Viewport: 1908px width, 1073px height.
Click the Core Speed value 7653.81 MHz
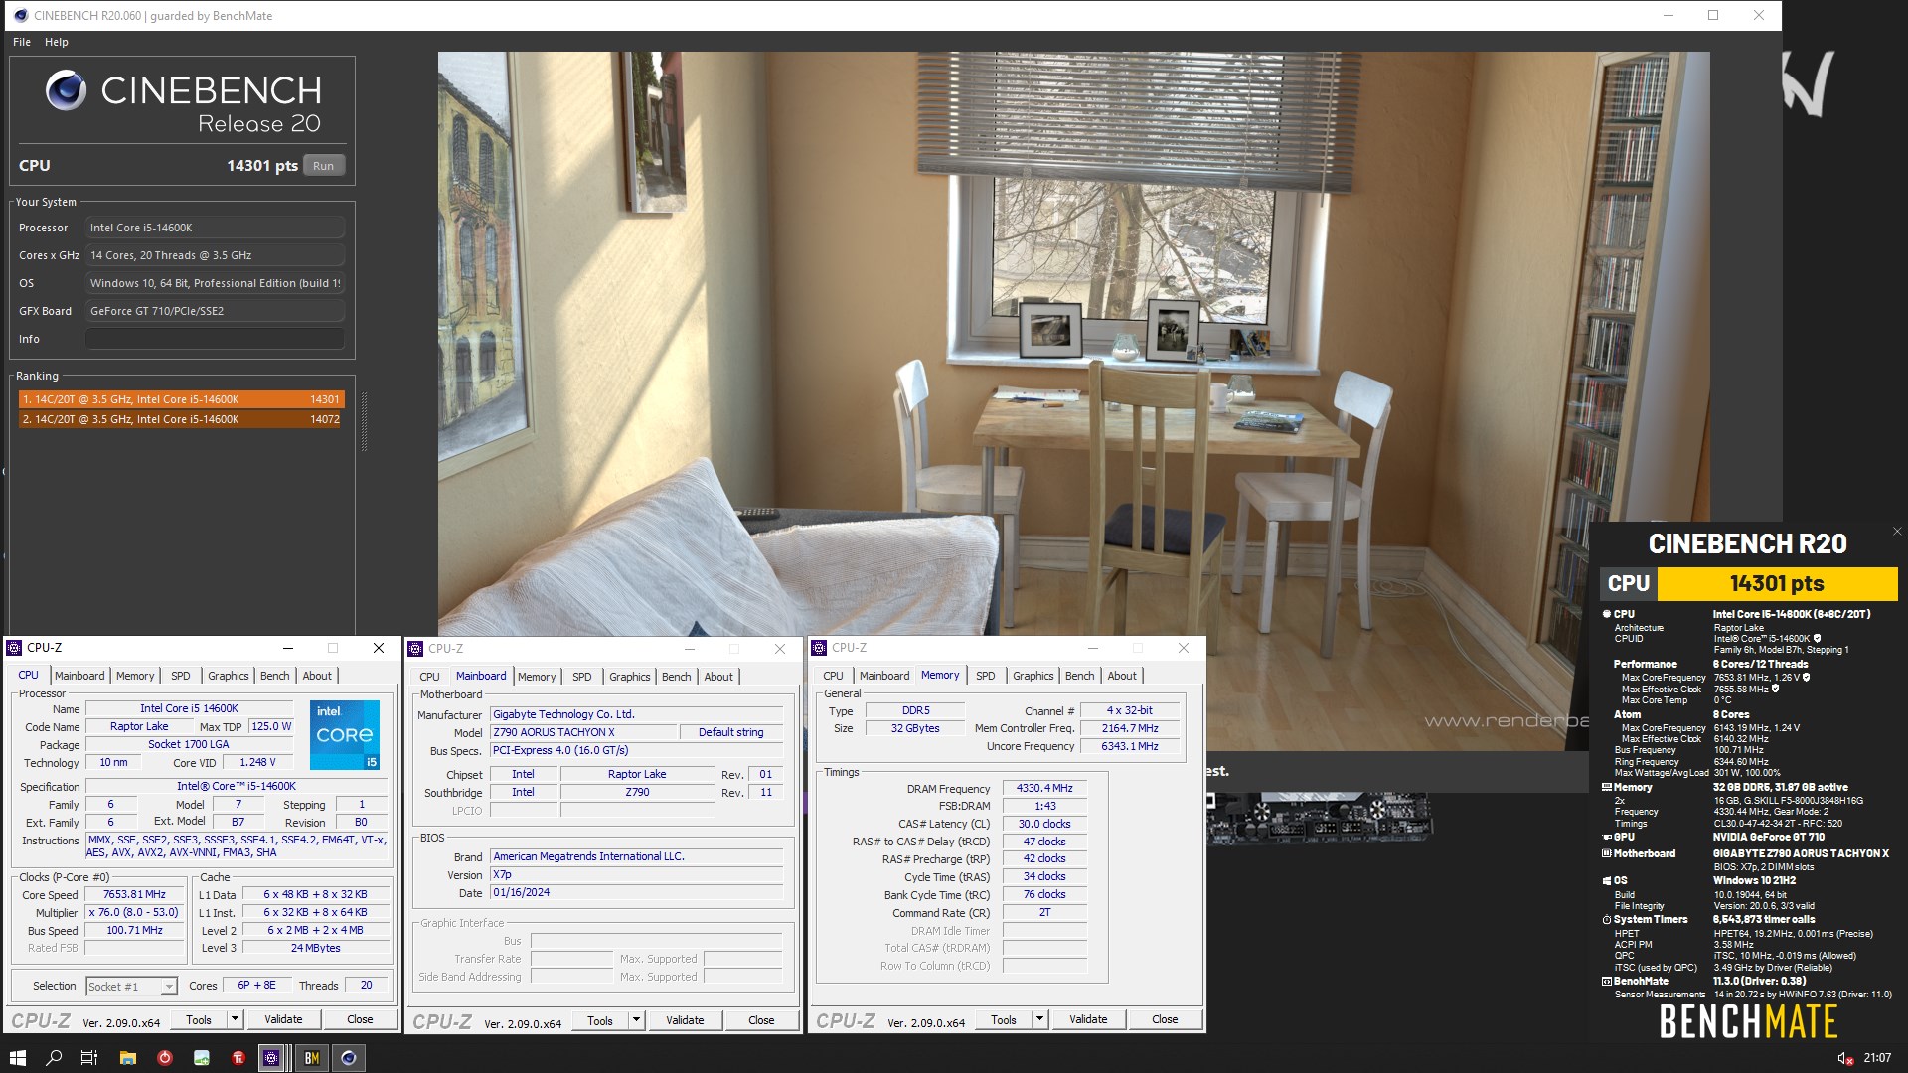click(135, 894)
